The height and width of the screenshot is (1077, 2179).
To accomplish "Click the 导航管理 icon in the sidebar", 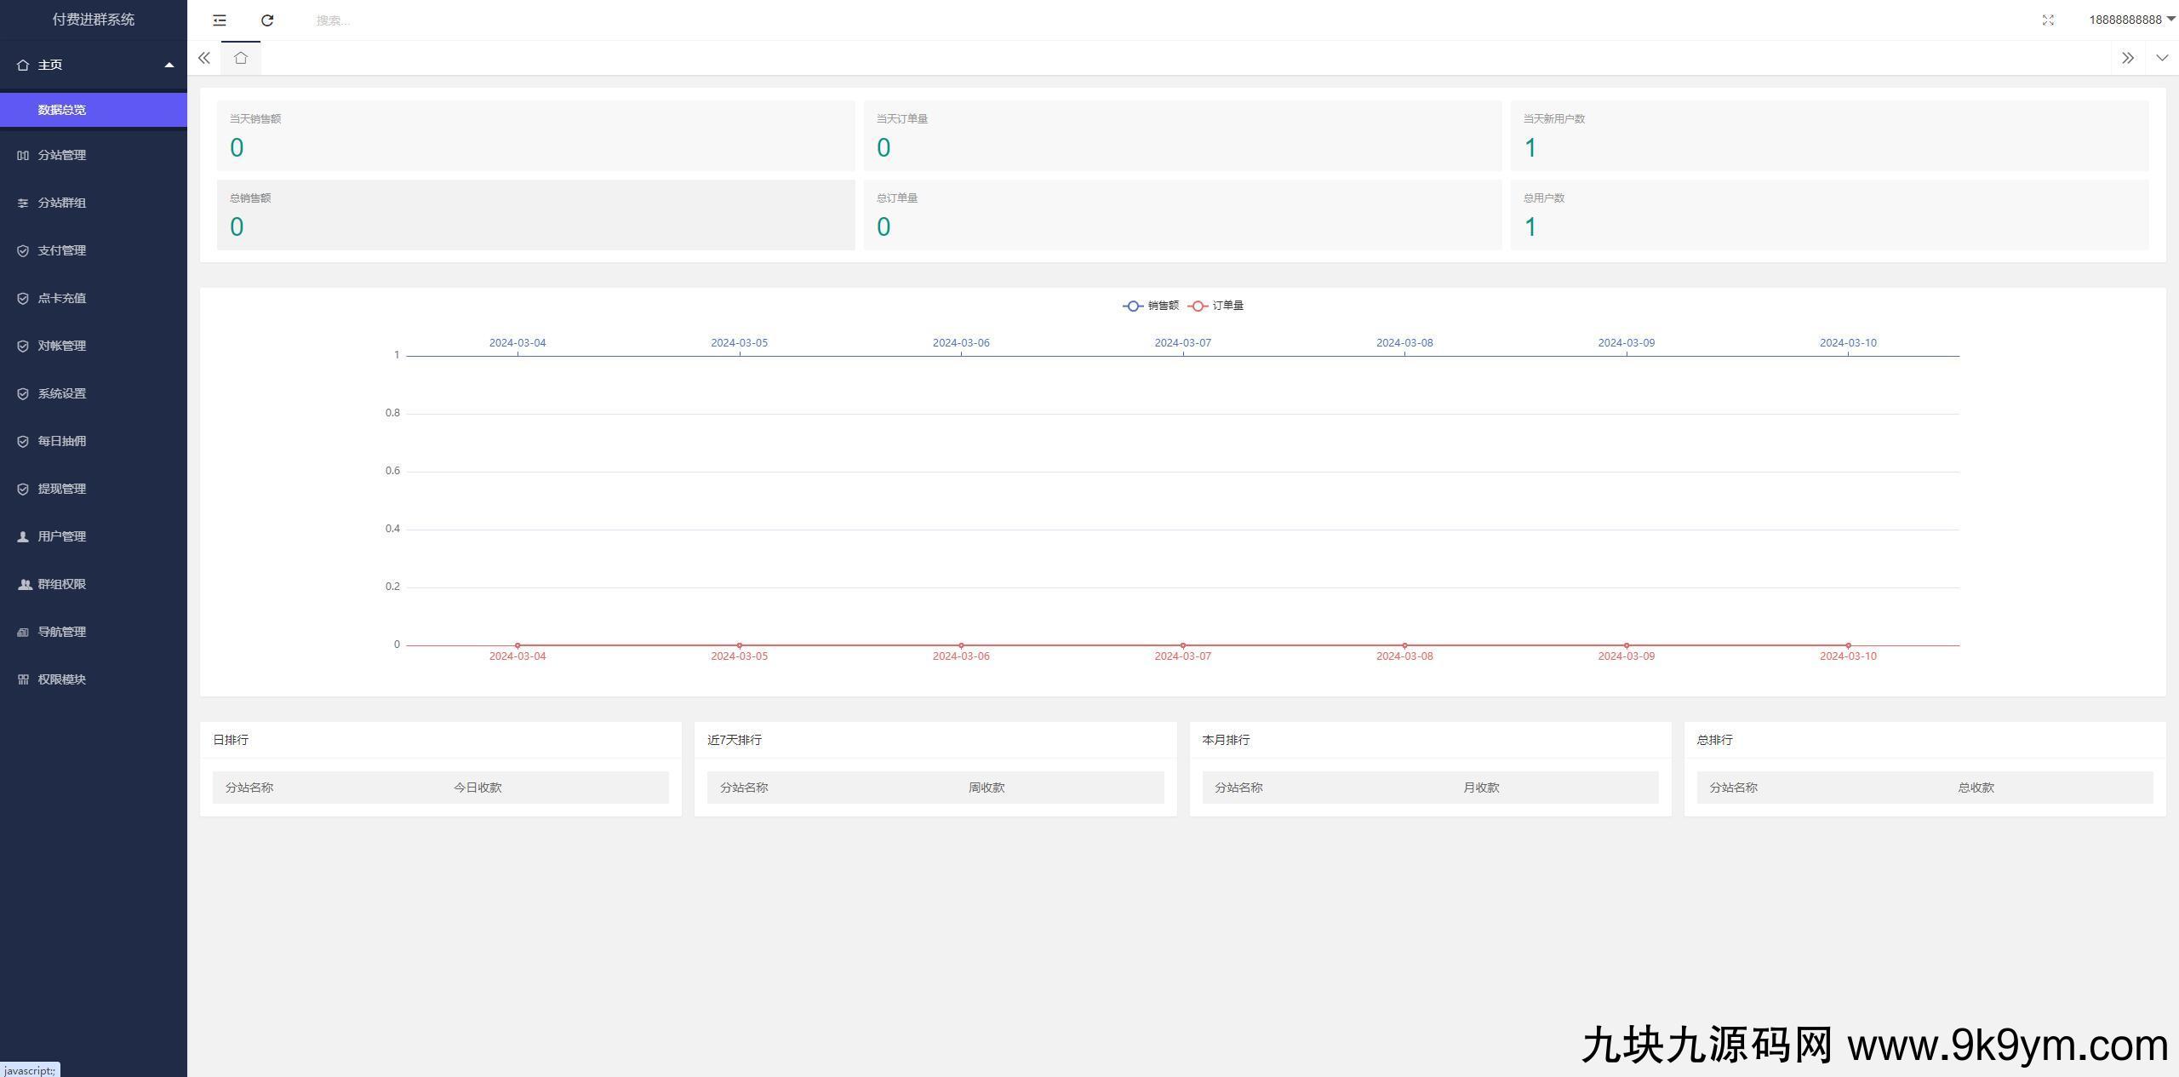I will coord(23,632).
